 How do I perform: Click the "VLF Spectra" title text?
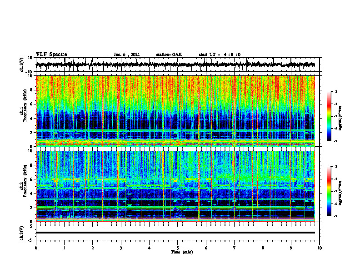(x=51, y=55)
